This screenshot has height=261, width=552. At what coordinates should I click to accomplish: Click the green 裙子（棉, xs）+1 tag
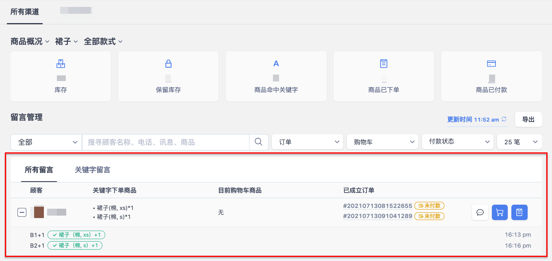tap(76, 235)
